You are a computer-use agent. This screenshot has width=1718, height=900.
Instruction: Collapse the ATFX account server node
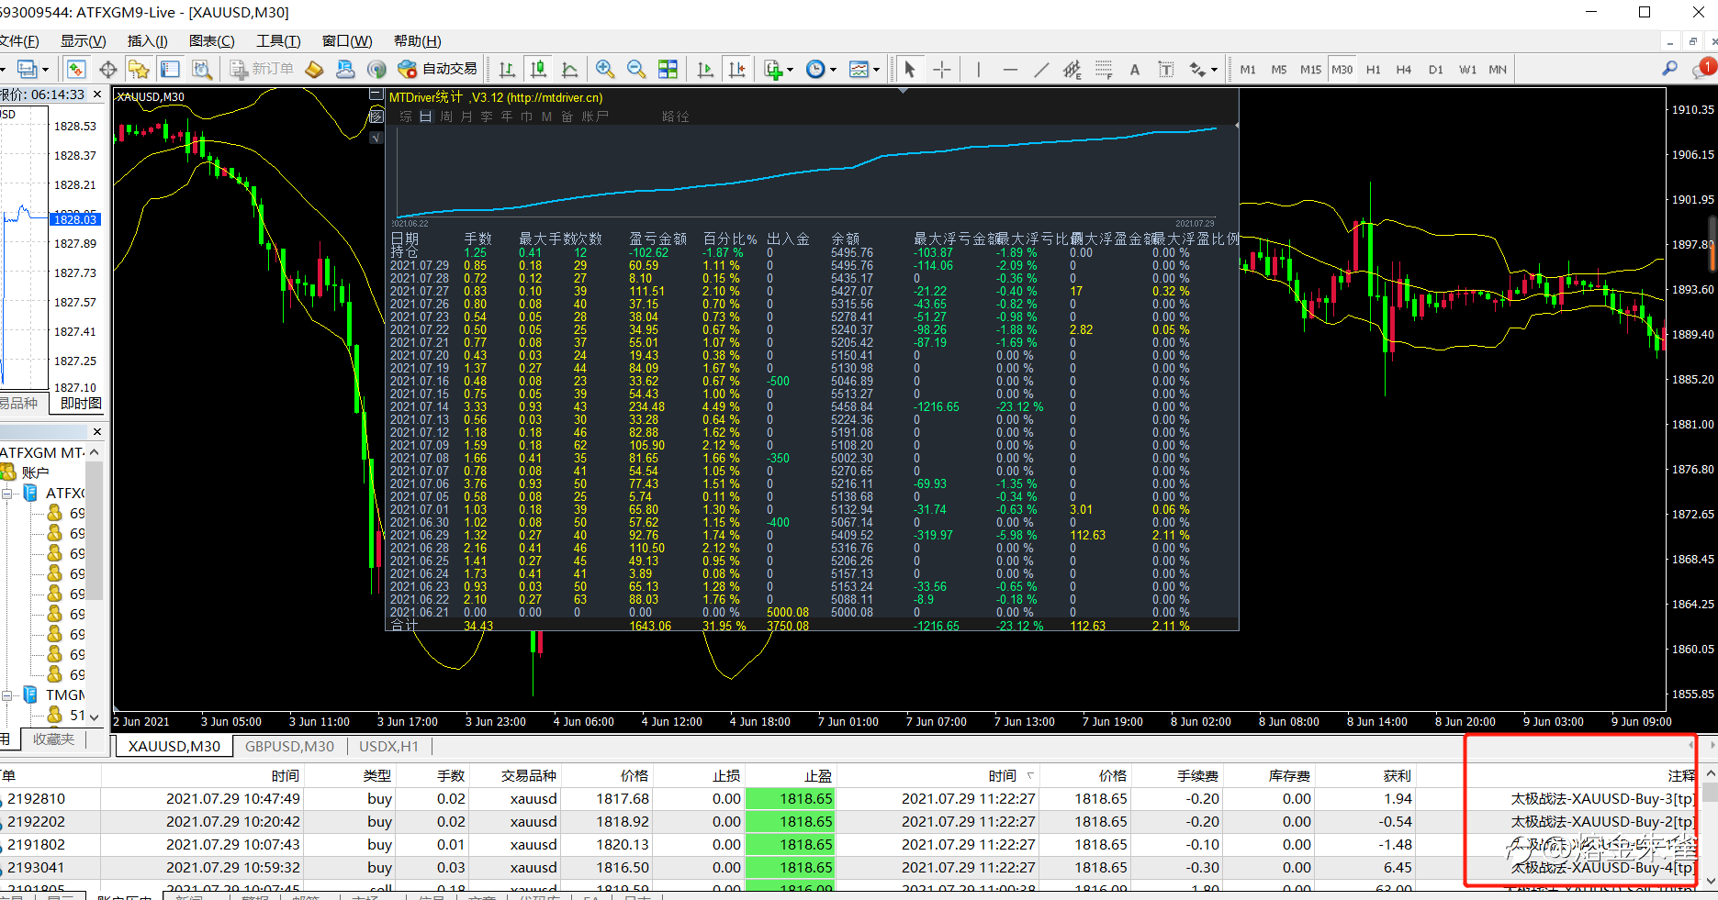point(6,494)
